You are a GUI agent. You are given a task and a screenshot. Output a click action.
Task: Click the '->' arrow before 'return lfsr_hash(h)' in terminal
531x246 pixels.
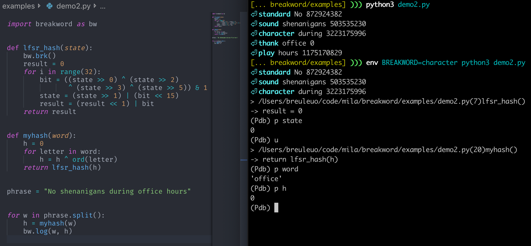pyautogui.click(x=254, y=159)
